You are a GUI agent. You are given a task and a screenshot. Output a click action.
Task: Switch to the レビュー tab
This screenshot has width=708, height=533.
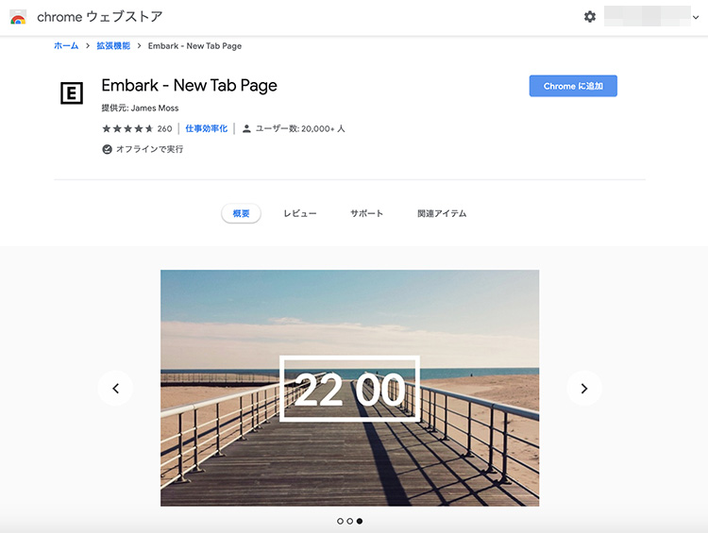(300, 213)
